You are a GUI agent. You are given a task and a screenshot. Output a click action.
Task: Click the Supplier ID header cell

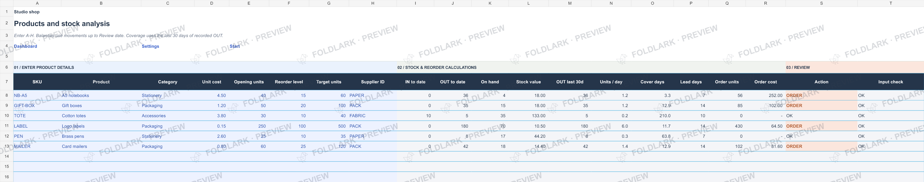click(x=373, y=82)
